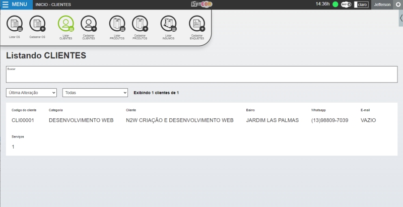Click the Listando CLIENTES heading
The width and height of the screenshot is (403, 207).
pos(46,55)
